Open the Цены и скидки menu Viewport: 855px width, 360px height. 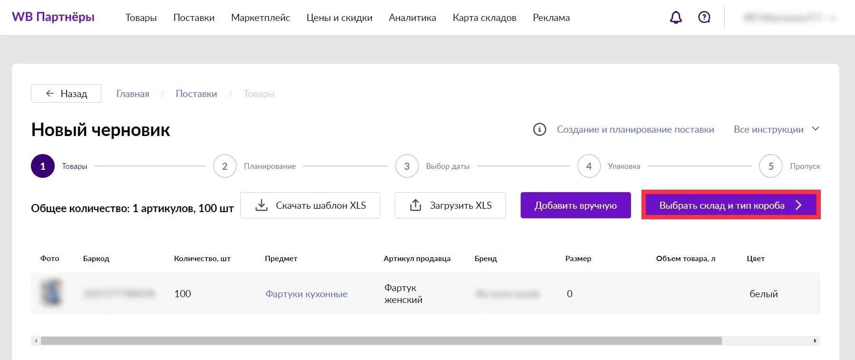click(x=340, y=18)
